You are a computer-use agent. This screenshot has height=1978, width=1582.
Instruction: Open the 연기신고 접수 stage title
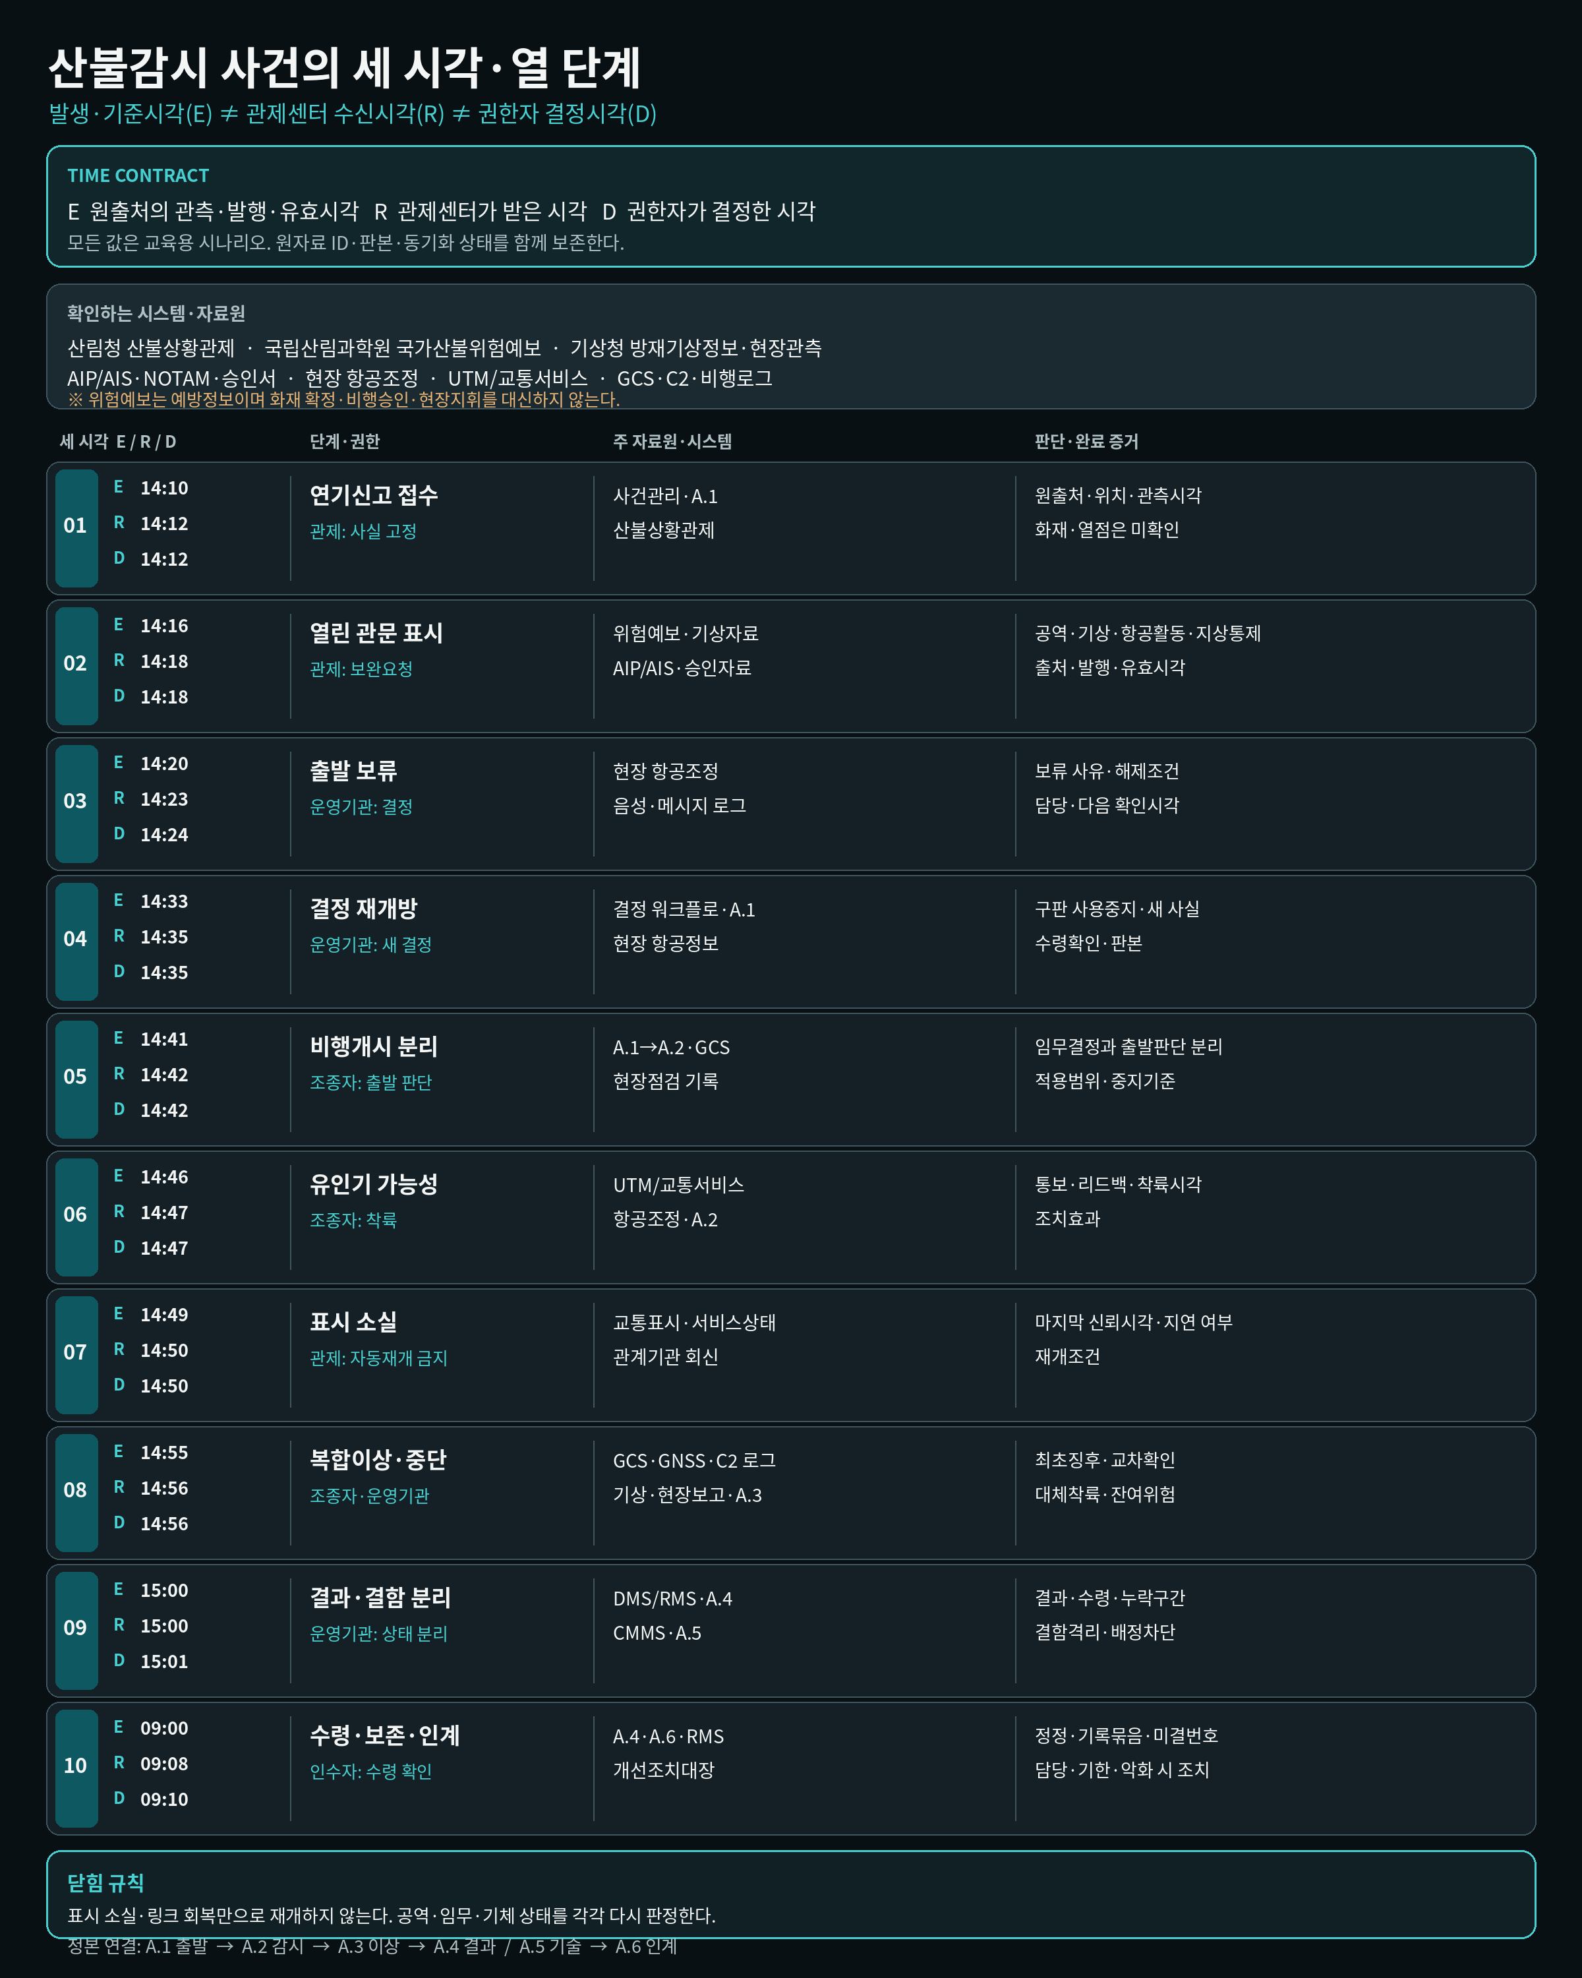[x=374, y=495]
